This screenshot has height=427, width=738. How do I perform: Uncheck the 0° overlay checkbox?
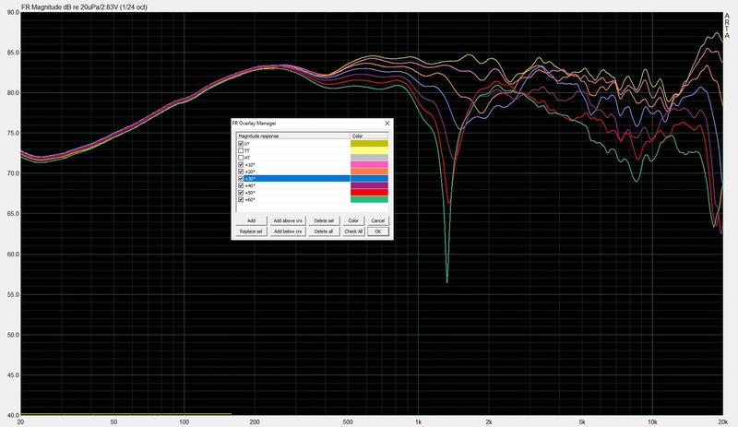click(x=241, y=144)
